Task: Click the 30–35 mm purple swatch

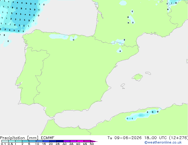Action: click(x=67, y=141)
